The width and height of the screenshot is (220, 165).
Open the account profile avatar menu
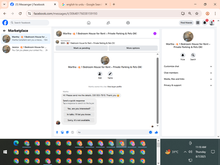pyautogui.click(x=212, y=23)
